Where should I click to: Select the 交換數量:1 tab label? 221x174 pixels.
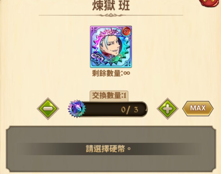[x=109, y=96]
